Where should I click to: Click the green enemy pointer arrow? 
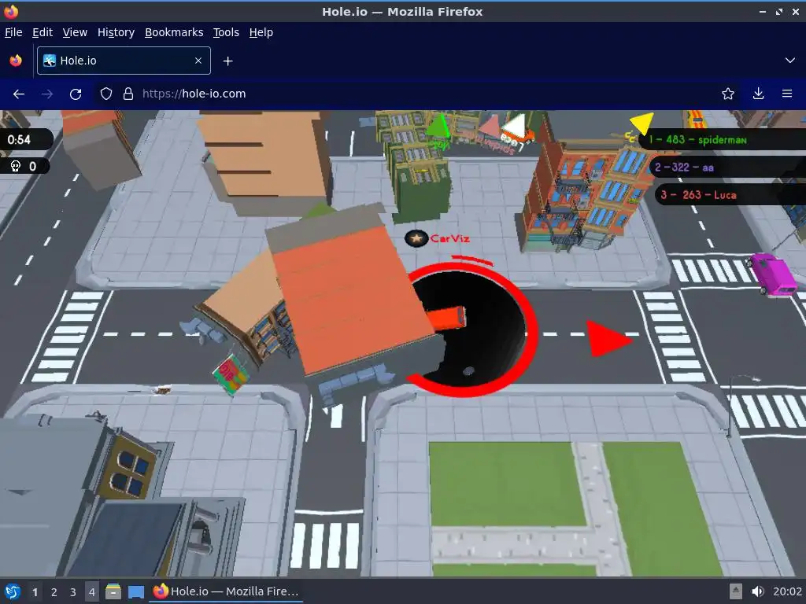coord(438,126)
